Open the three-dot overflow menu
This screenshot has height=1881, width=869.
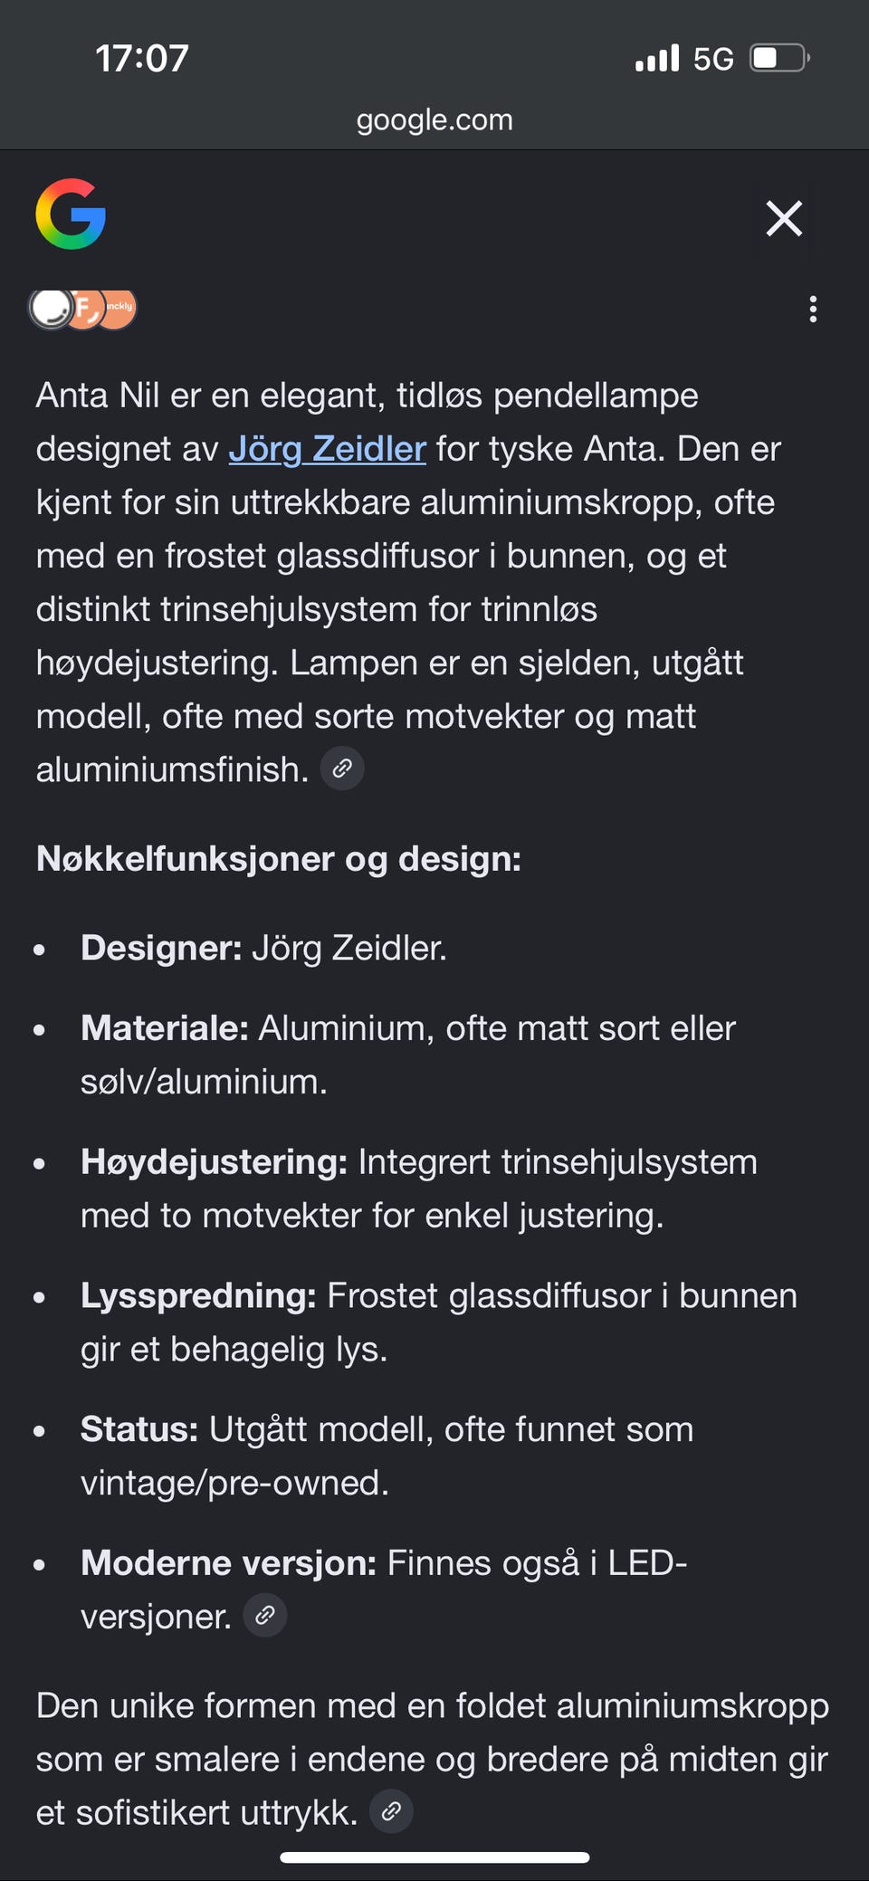pyautogui.click(x=813, y=310)
